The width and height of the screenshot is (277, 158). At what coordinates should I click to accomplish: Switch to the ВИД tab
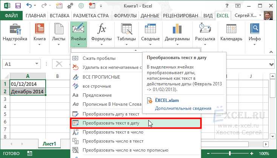(208, 16)
